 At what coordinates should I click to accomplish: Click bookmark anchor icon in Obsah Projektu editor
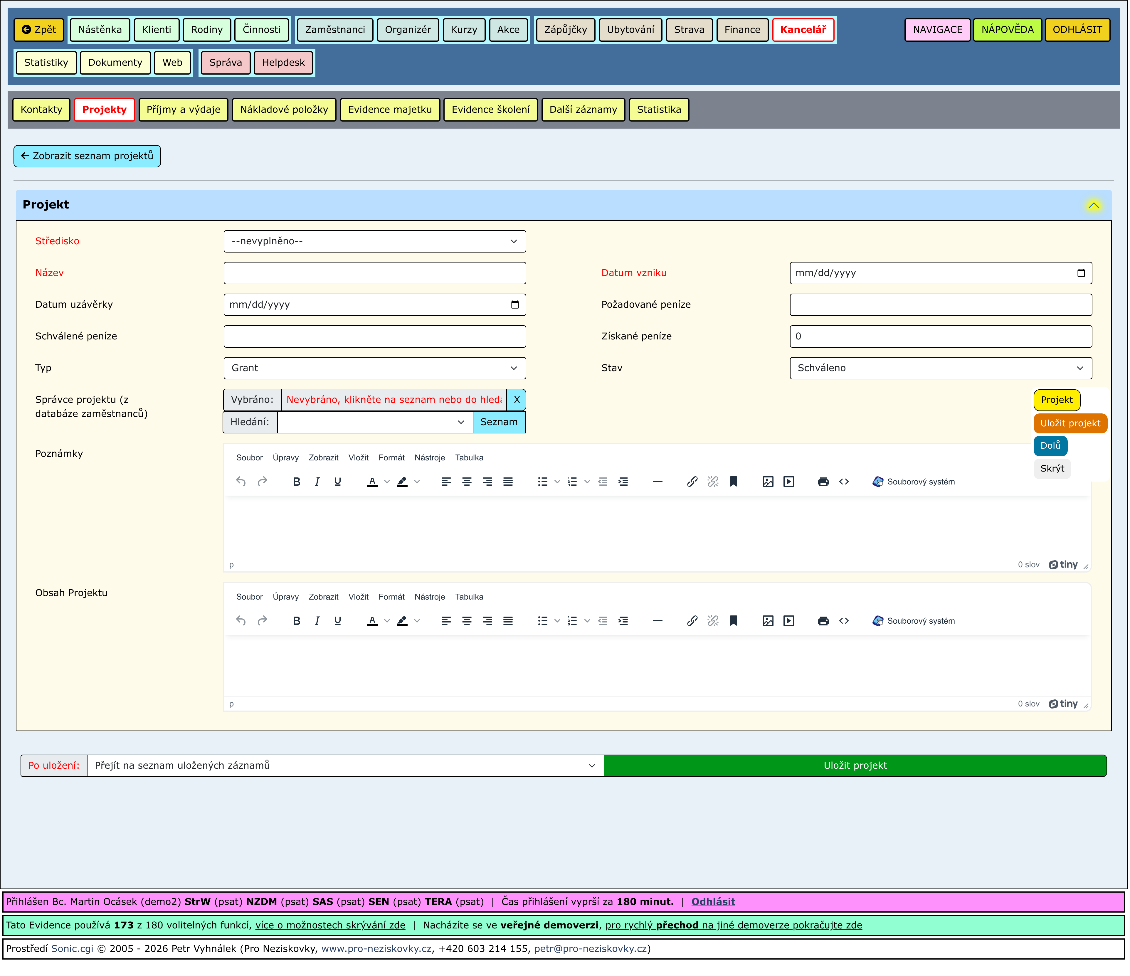[734, 621]
